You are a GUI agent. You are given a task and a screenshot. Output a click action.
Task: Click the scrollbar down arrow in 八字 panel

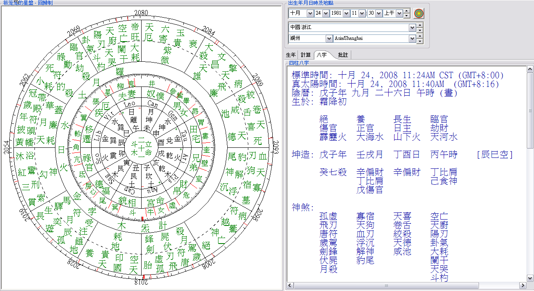[530, 278]
